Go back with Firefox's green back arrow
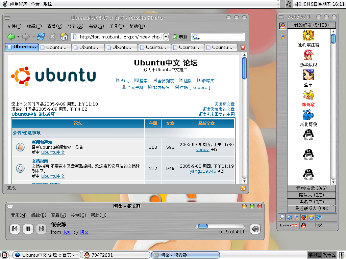 click(11, 36)
